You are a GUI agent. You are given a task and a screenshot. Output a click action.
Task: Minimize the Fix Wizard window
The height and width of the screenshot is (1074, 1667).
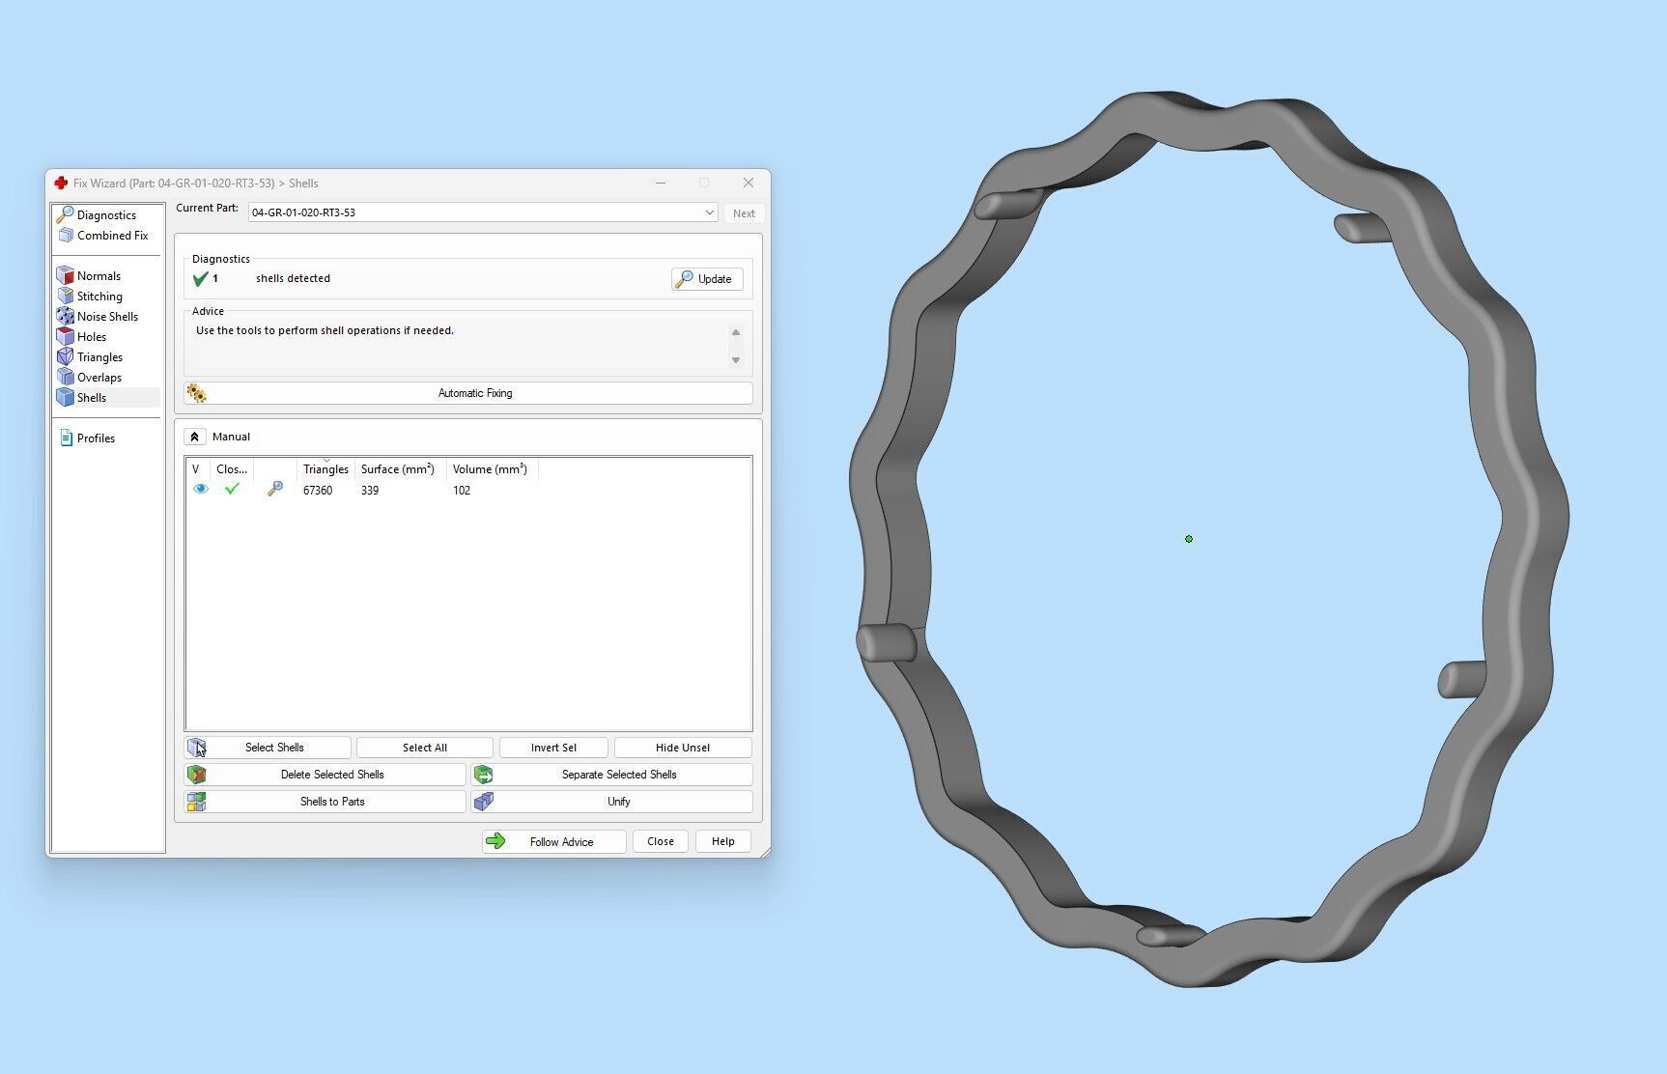[661, 184]
